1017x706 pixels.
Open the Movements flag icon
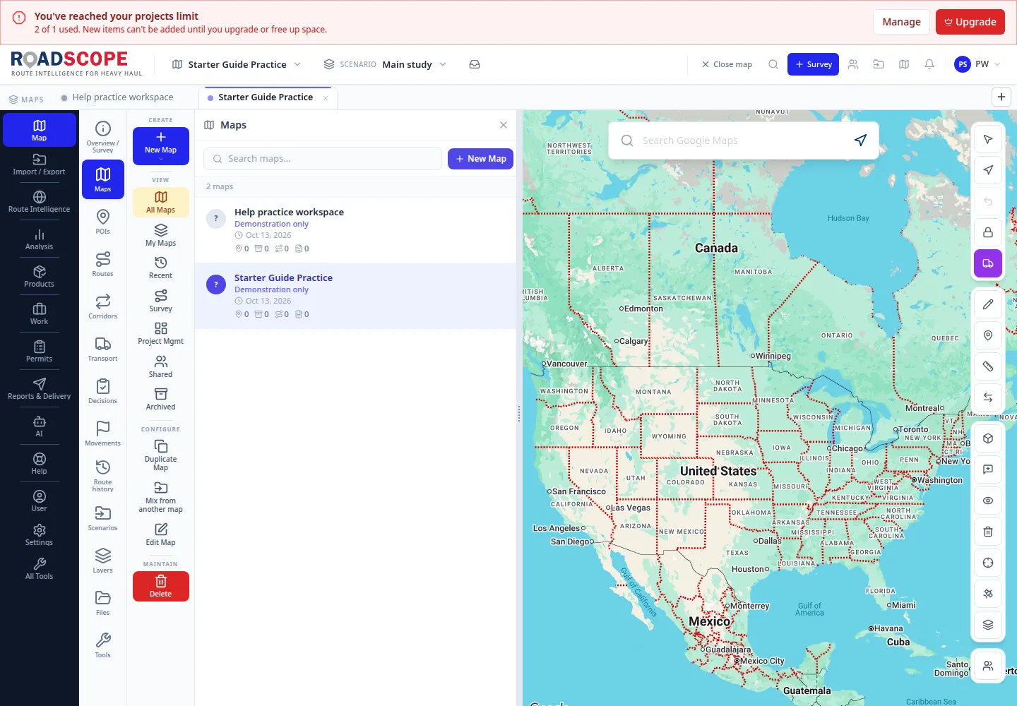103,433
